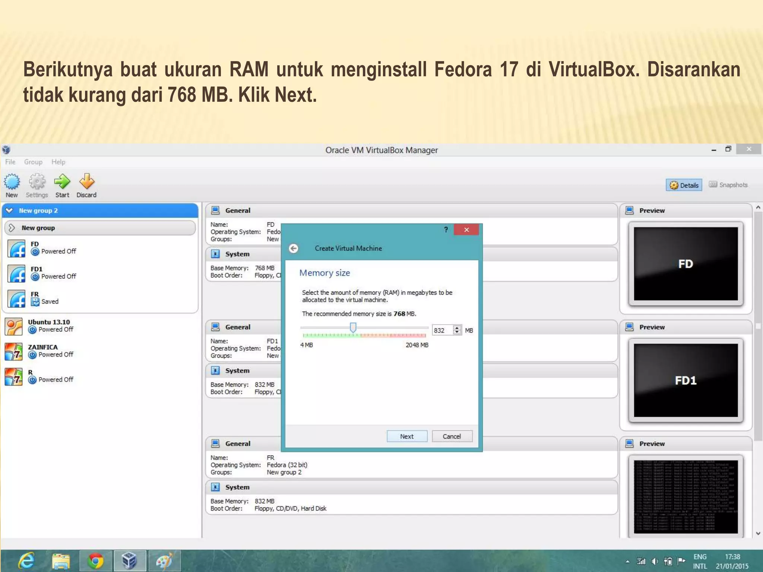Click the VirtualBox taskbar icon

coord(130,561)
